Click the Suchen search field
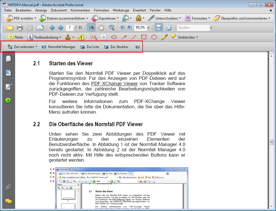 click(x=193, y=28)
